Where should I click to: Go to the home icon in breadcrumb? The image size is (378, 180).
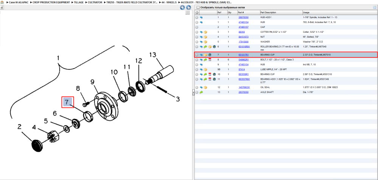coord(2,2)
